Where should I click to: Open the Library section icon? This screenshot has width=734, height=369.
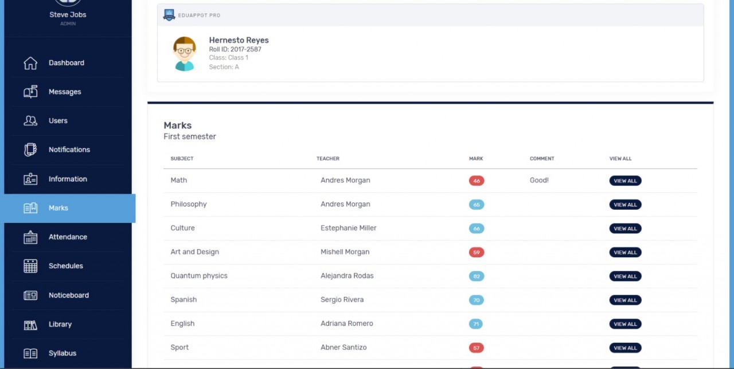pyautogui.click(x=30, y=324)
